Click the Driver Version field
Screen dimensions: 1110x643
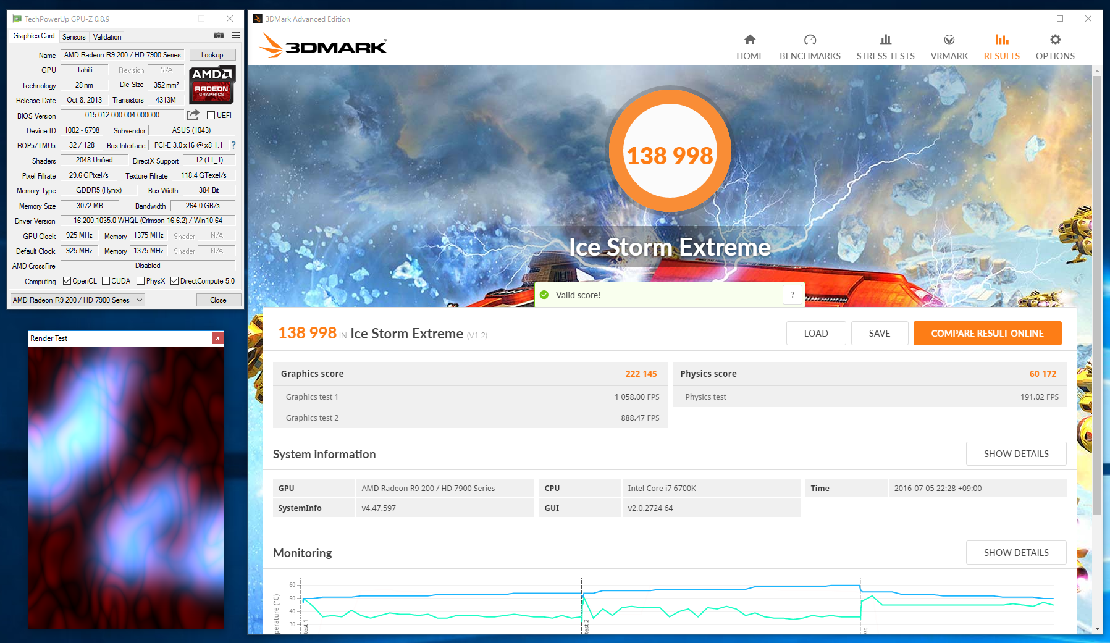tap(148, 221)
